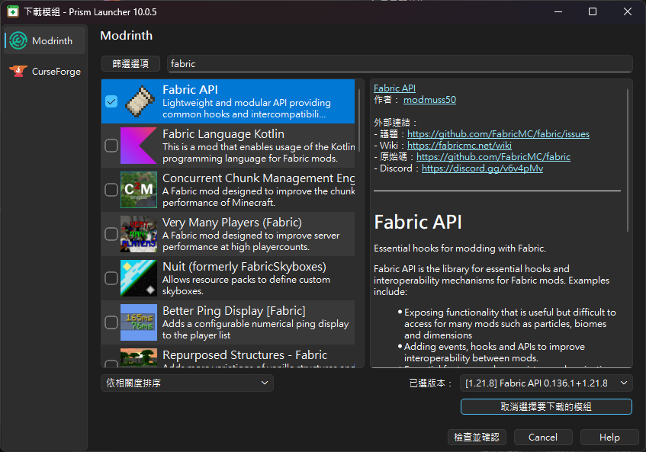Click the 檢查並確認 button

point(477,438)
